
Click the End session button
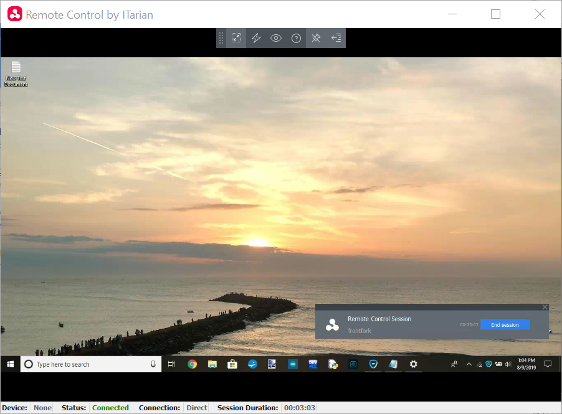[505, 325]
